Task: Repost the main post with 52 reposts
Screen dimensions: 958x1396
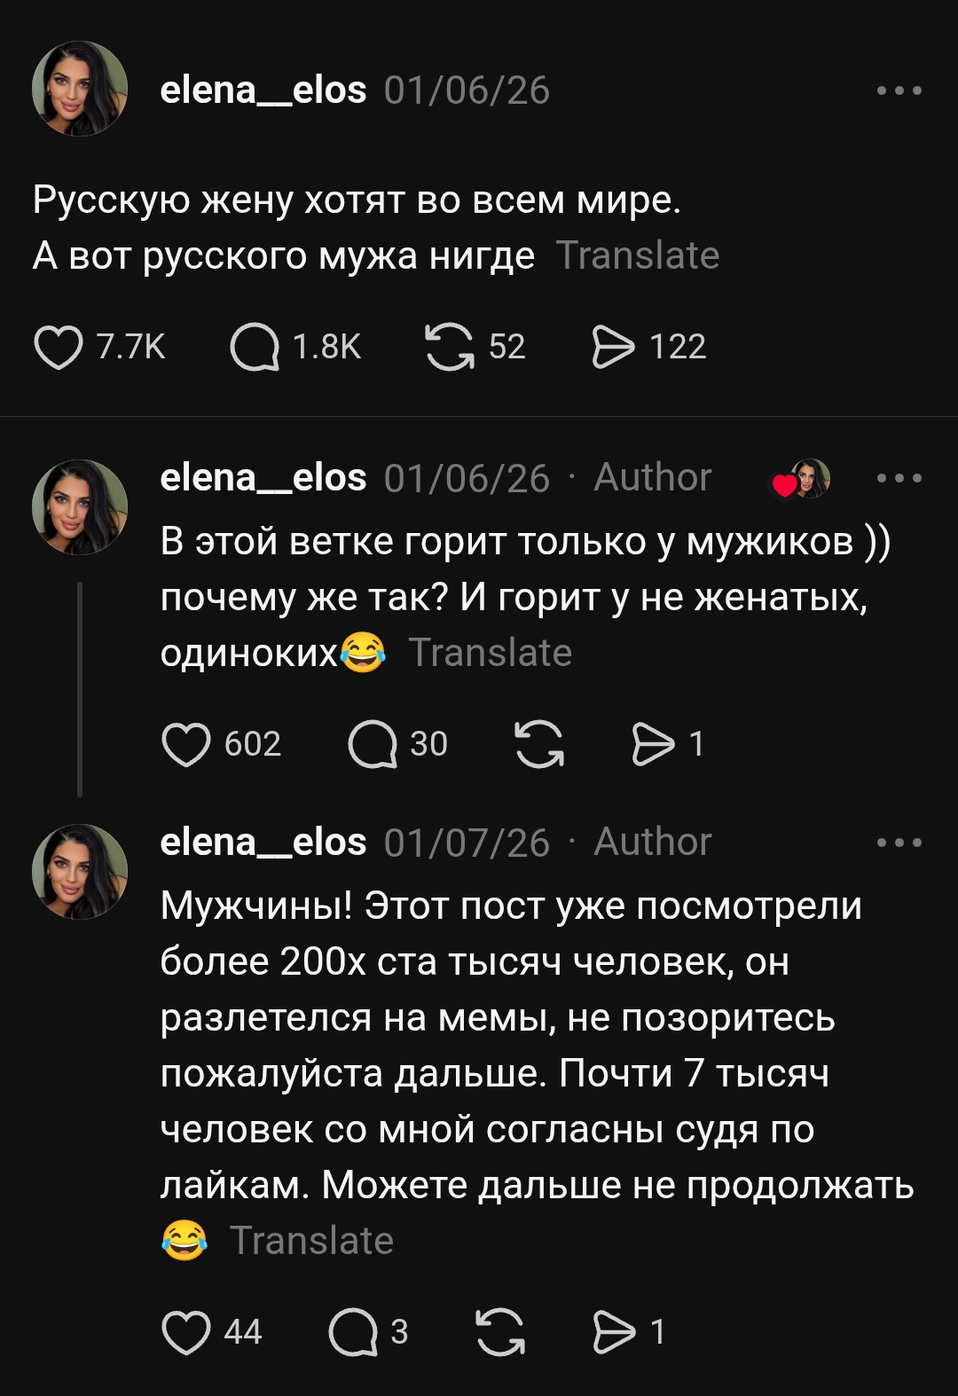Action: tap(450, 347)
